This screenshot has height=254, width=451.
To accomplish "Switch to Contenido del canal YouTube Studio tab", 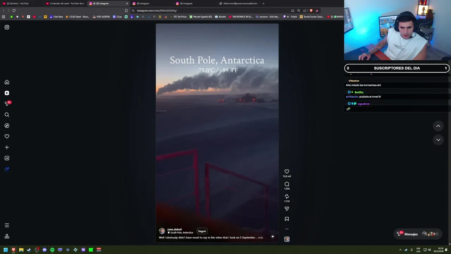I will (x=65, y=4).
